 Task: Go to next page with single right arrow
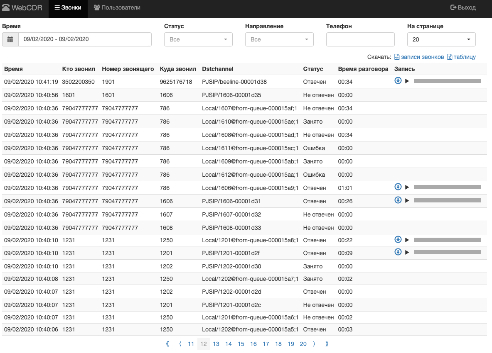point(314,344)
